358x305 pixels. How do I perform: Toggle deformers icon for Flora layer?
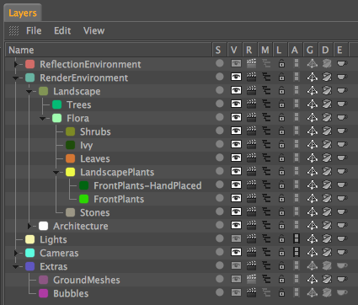[327, 117]
